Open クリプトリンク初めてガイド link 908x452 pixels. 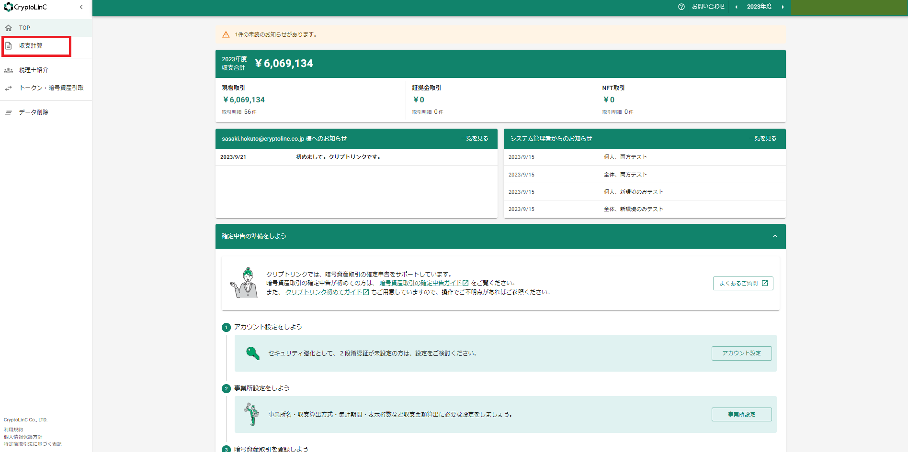327,292
